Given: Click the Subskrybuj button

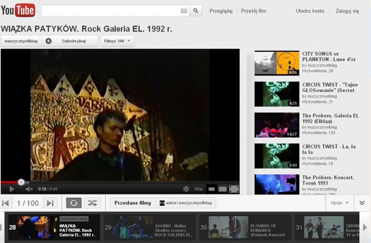Looking at the screenshot, I should (70, 41).
